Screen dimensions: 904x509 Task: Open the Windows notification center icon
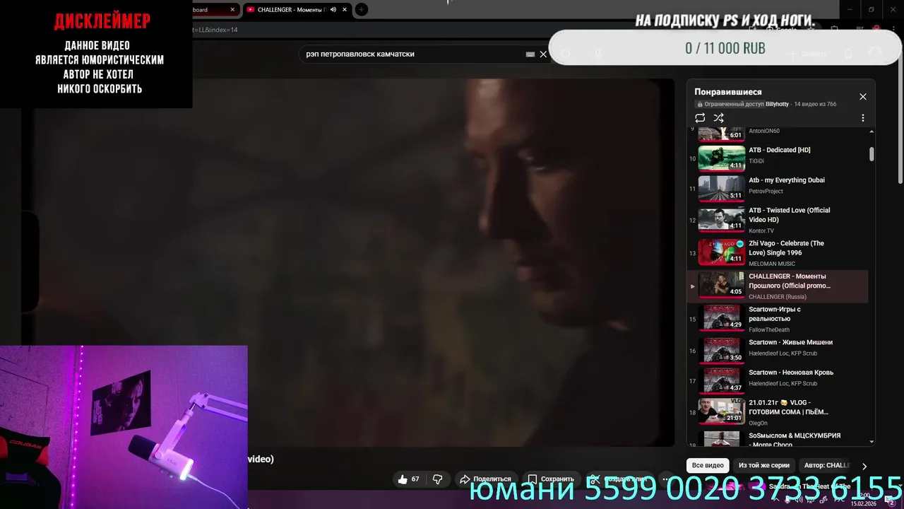tap(890, 500)
